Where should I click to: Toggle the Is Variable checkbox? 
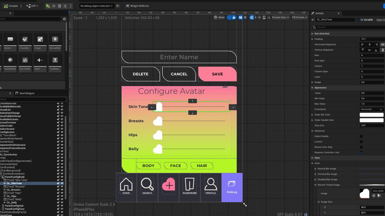coord(358,20)
